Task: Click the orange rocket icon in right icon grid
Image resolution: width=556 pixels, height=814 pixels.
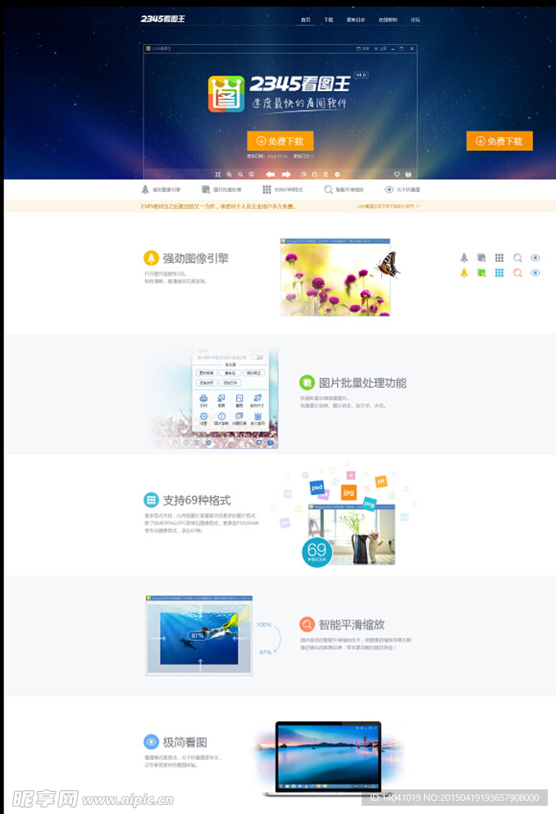Action: tap(464, 272)
